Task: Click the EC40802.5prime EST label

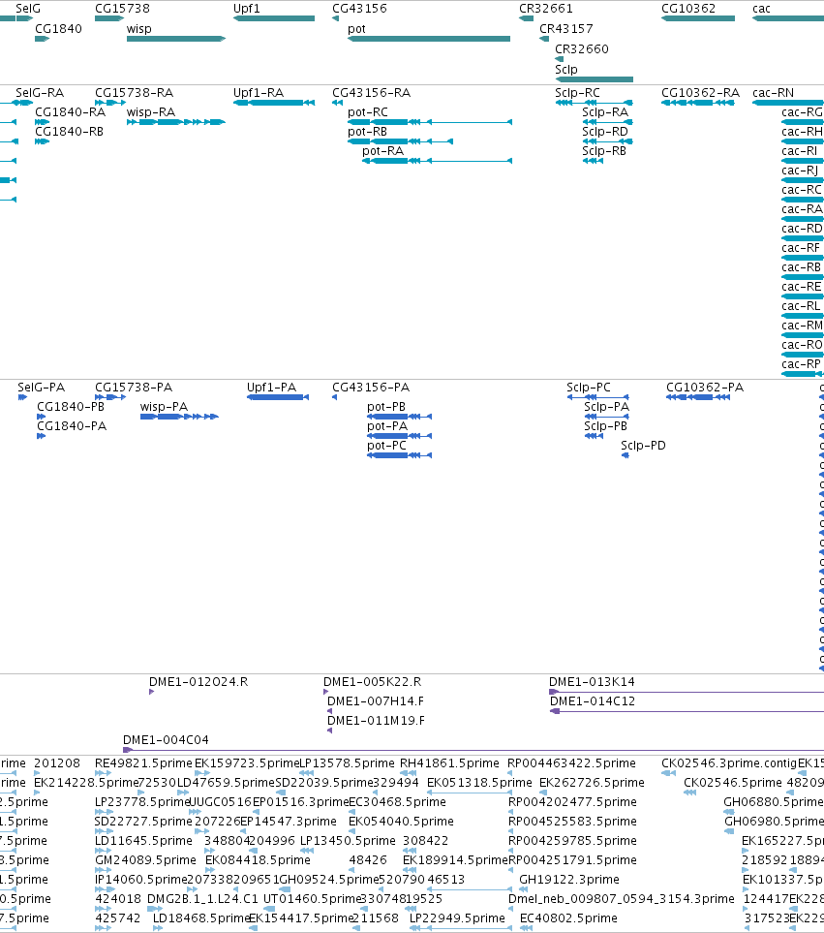Action: click(x=569, y=918)
